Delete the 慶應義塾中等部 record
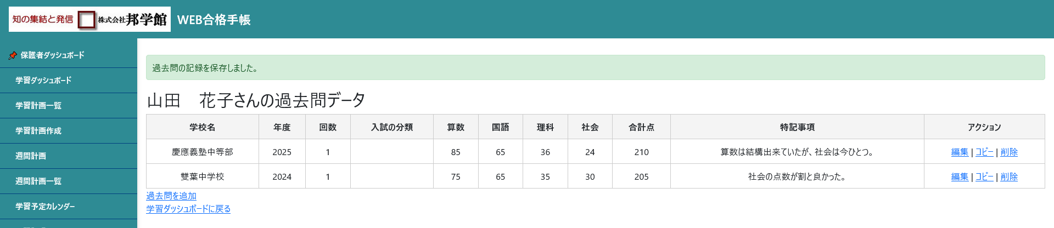The width and height of the screenshot is (1054, 228). [x=1009, y=152]
